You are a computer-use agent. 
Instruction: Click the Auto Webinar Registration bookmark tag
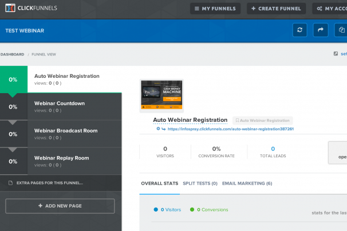click(x=262, y=121)
